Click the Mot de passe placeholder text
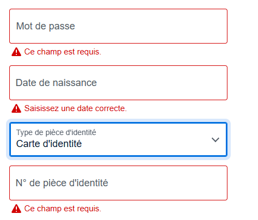Viewport: 258px width, 220px height. (x=45, y=26)
